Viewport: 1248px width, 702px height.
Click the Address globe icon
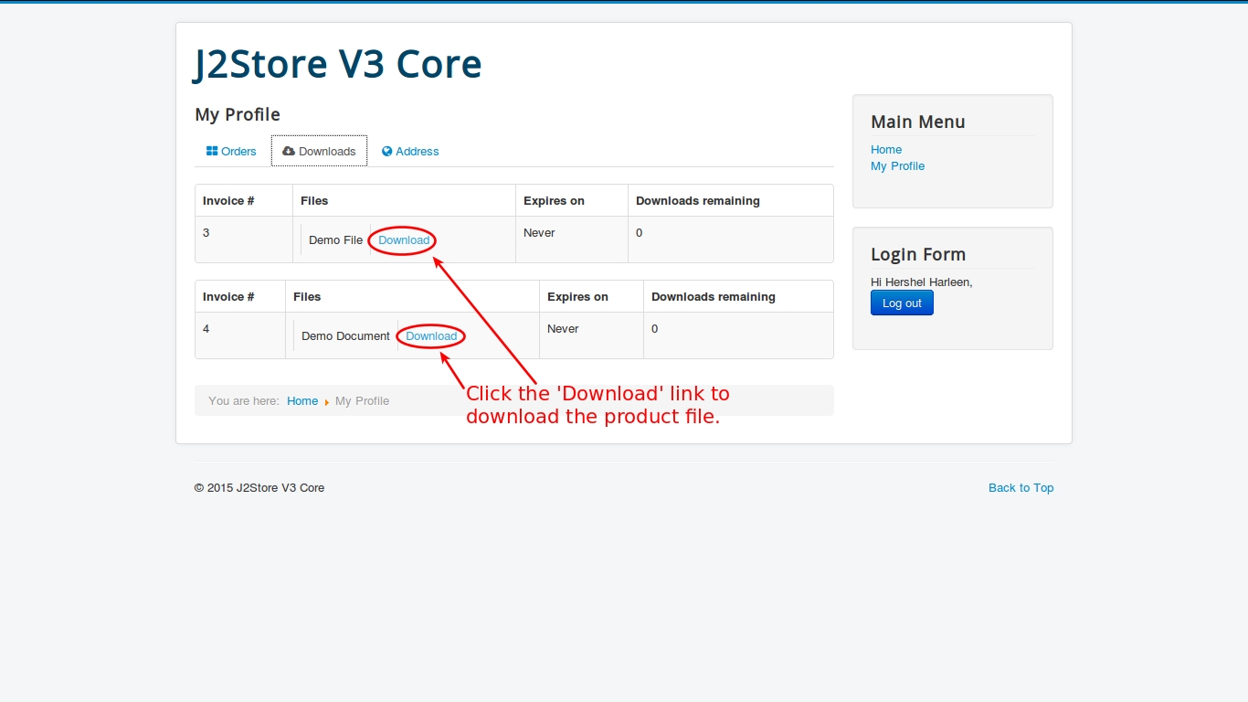click(x=386, y=151)
